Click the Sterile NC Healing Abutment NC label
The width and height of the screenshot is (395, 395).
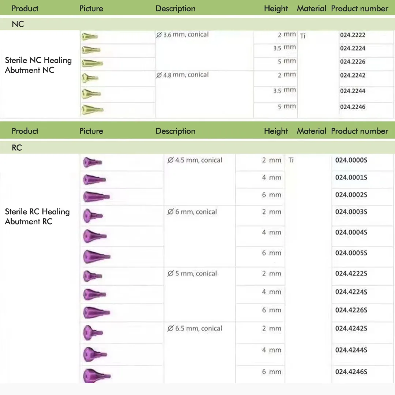38,65
